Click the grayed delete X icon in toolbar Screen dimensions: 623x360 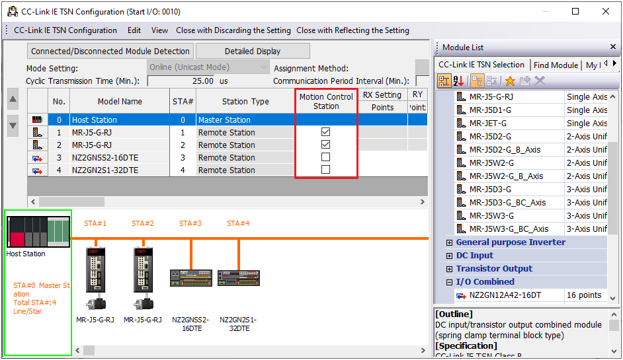[x=540, y=81]
